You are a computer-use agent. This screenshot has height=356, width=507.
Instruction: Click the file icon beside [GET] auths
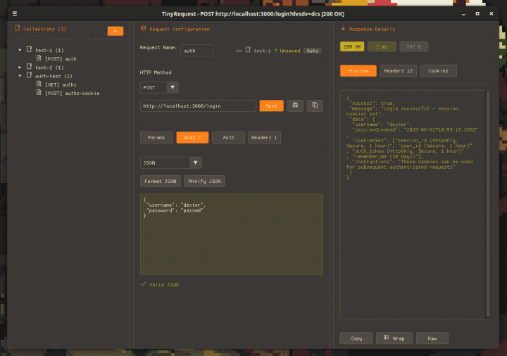39,84
